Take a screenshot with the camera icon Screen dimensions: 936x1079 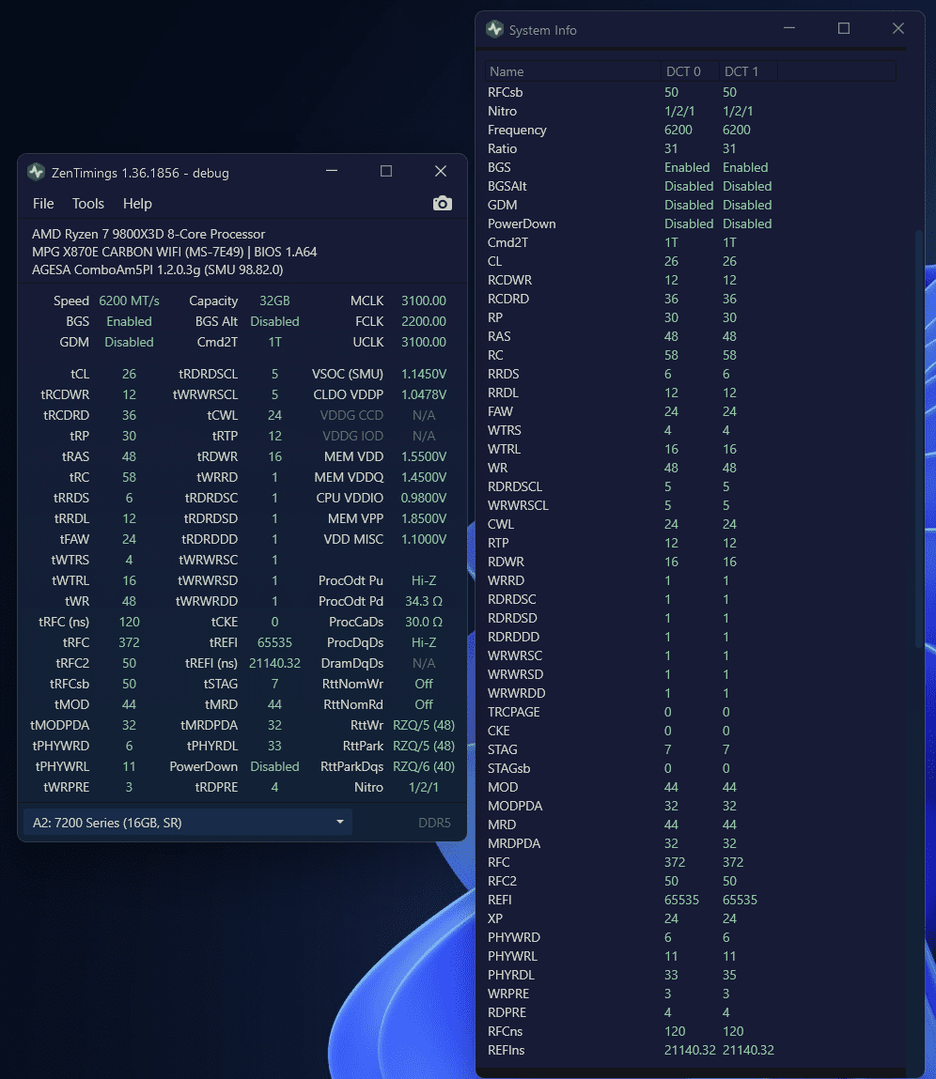(443, 204)
